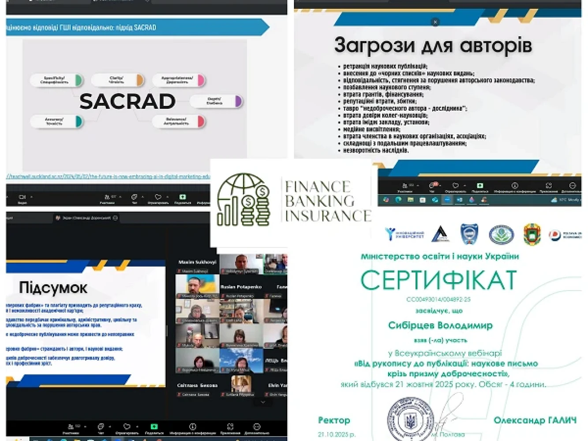Click the React heart icon in top-right toolbar
Image resolution: width=588 pixels, height=441 pixels.
click(455, 186)
